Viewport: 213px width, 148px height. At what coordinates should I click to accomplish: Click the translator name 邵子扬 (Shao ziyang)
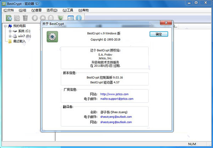click(114, 112)
